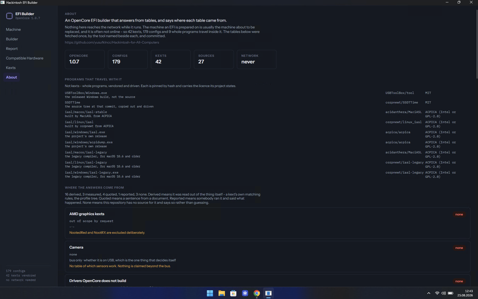Click the 'PROGRAMS THAT TRAVEL WITH IT' heading

coord(93,79)
